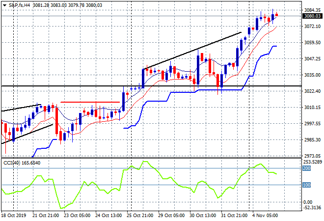The height and width of the screenshot is (221, 324).
Task: Click the open price value 3081.28
Action: 41,5
